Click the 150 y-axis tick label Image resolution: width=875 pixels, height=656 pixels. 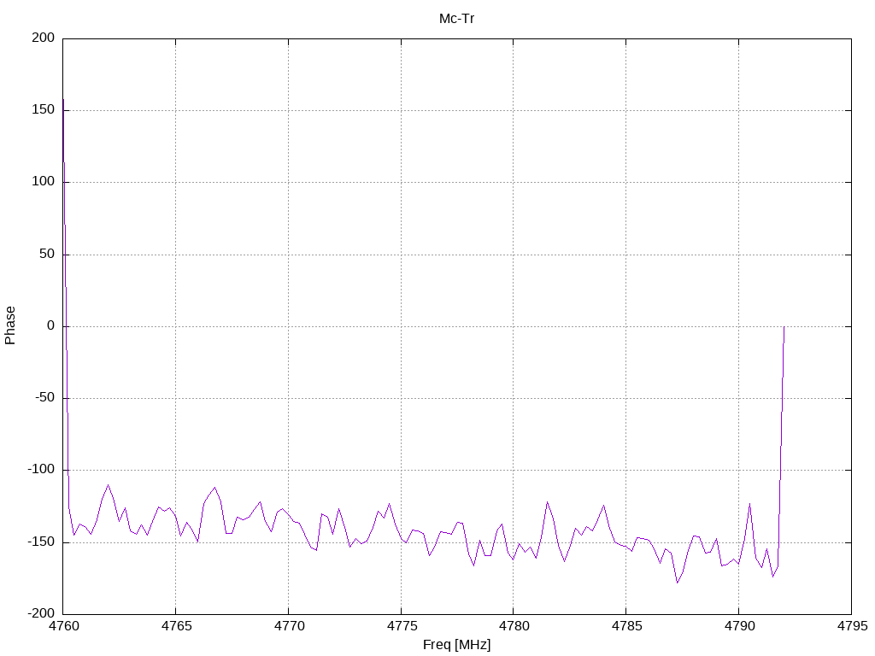click(44, 110)
